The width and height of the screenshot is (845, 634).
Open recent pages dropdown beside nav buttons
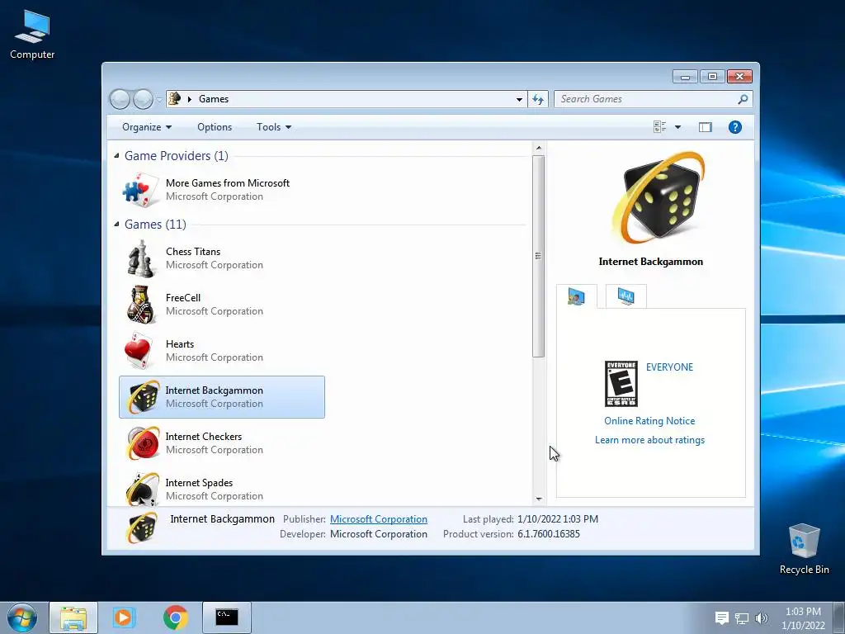(159, 99)
